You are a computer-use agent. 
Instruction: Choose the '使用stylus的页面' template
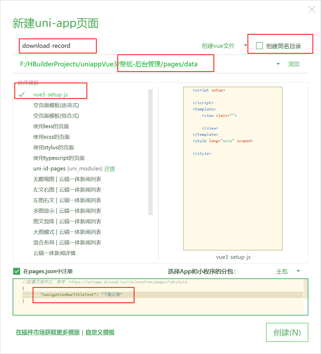(x=54, y=147)
